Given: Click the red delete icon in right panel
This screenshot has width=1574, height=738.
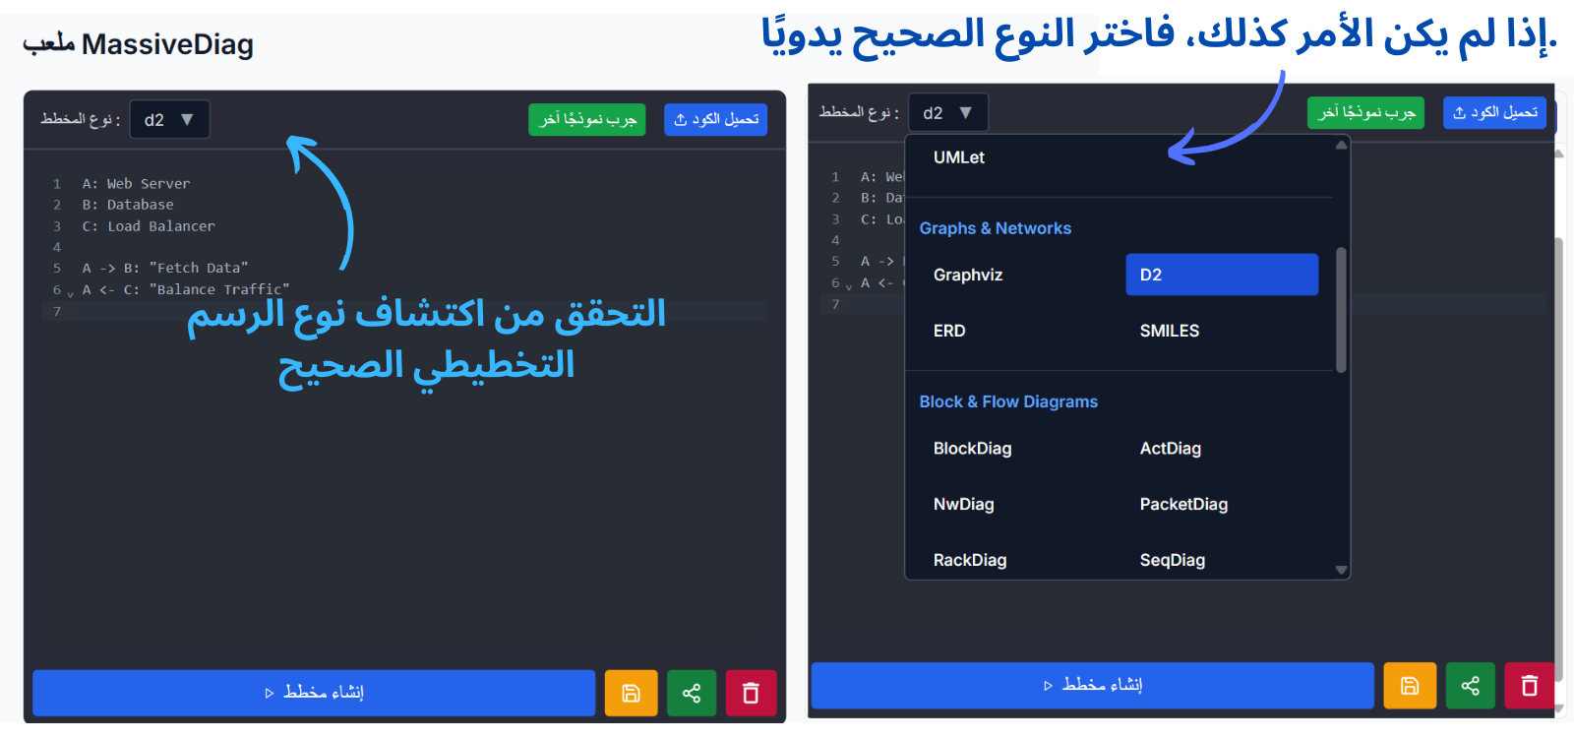Looking at the screenshot, I should [1529, 686].
